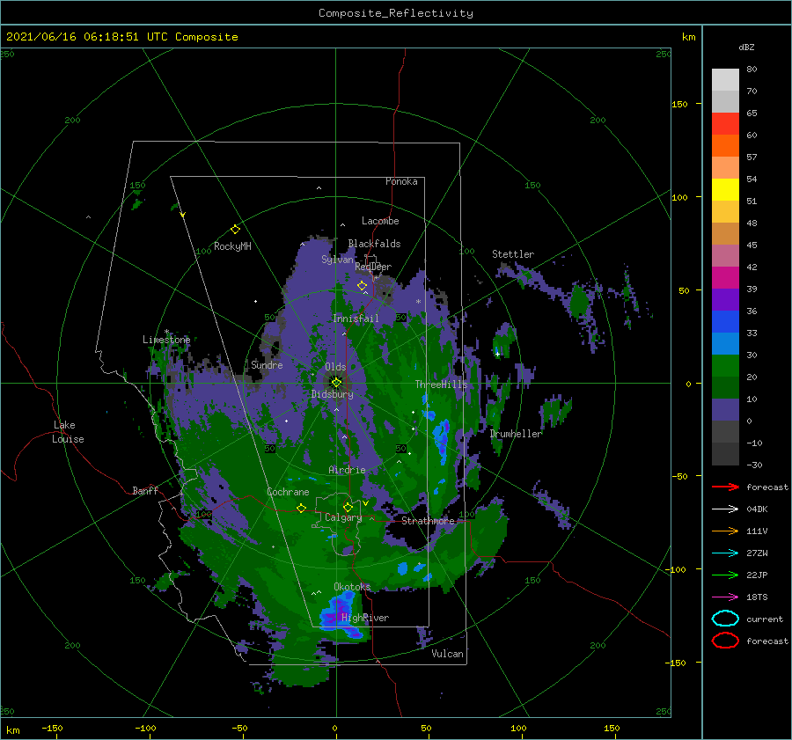This screenshot has height=740, width=792.
Task: Pick the magenta swatch in dBZ legend
Action: tap(725, 278)
